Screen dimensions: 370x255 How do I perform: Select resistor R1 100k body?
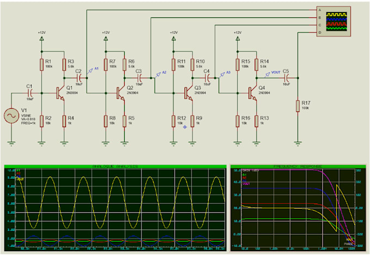coord(41,65)
